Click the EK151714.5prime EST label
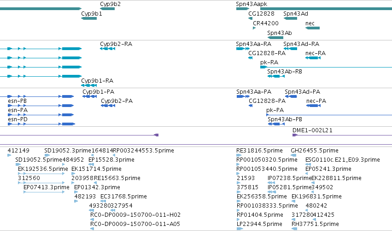Viewport: 392px width, 231px height. pos(96,169)
